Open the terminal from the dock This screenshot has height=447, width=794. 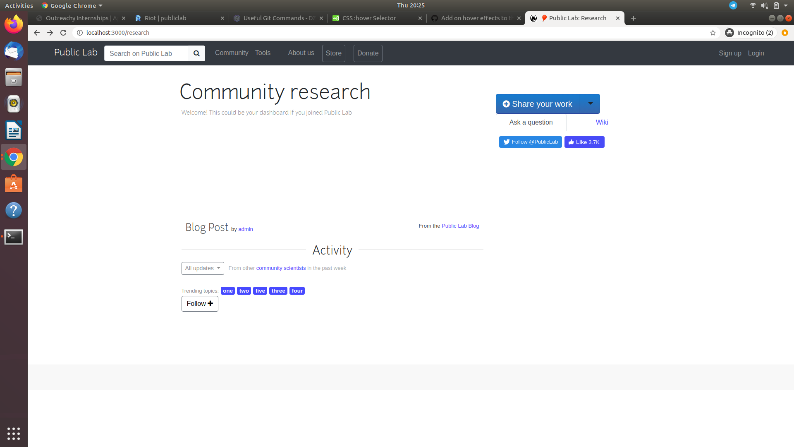(14, 237)
